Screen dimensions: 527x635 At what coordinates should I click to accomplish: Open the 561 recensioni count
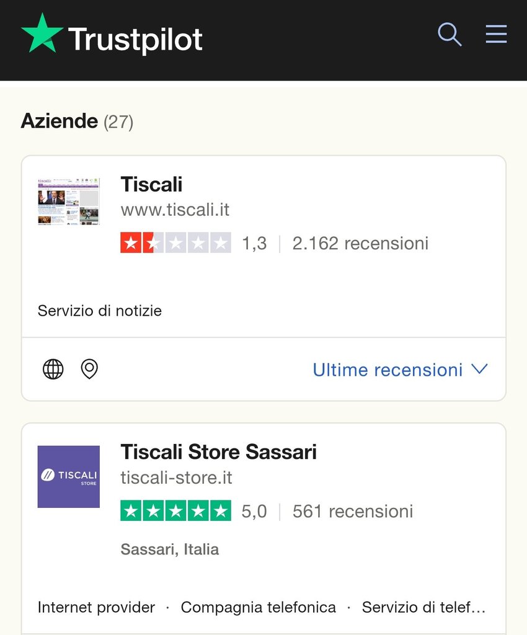pyautogui.click(x=352, y=512)
